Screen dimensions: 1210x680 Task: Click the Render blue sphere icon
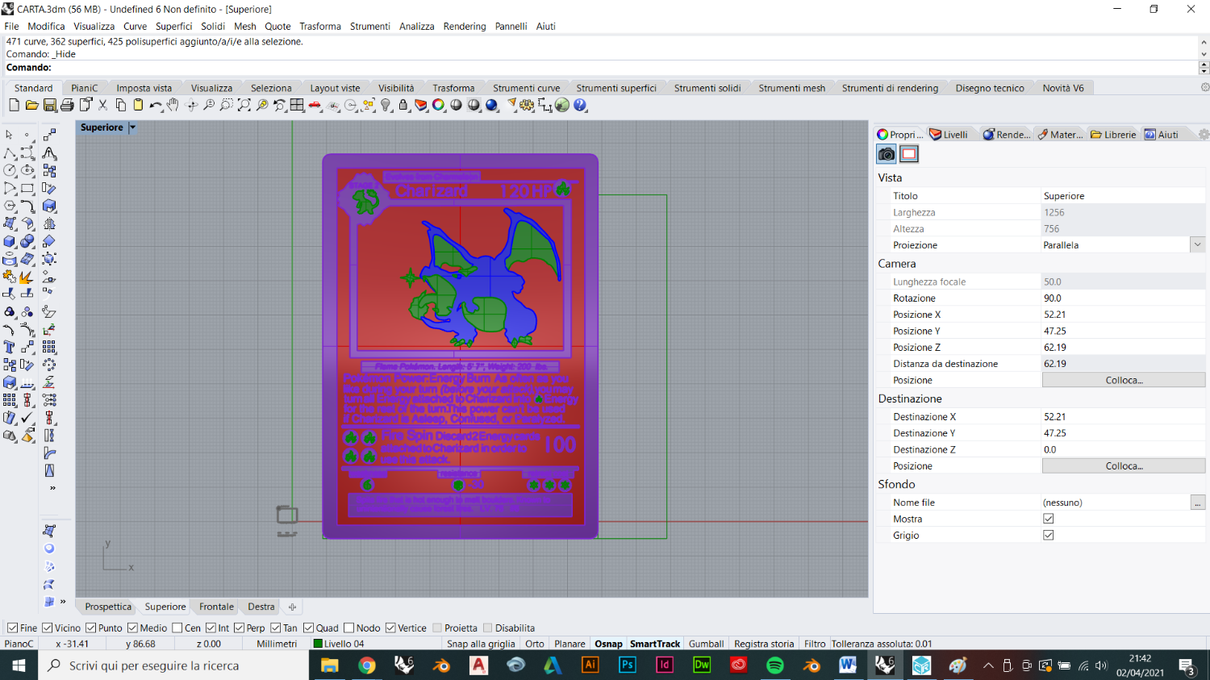(x=491, y=105)
